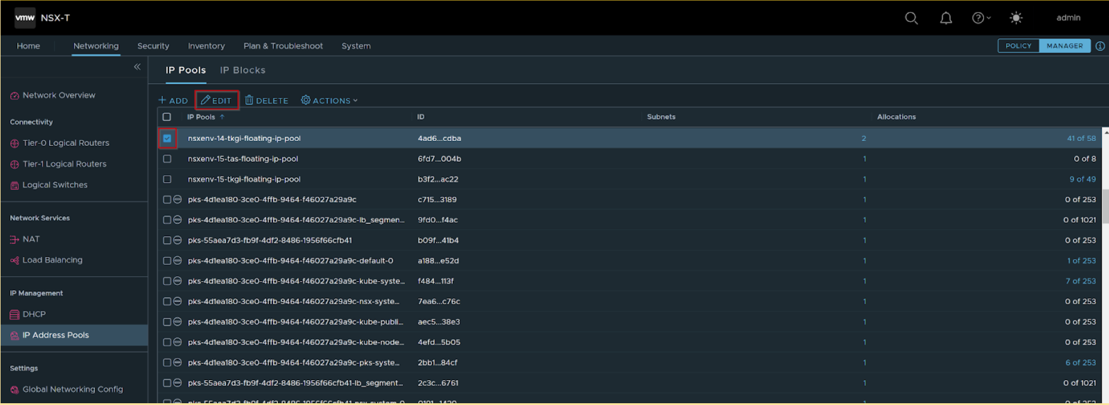This screenshot has height=405, width=1109.
Task: Open Global Networking Config
Action: click(x=73, y=390)
